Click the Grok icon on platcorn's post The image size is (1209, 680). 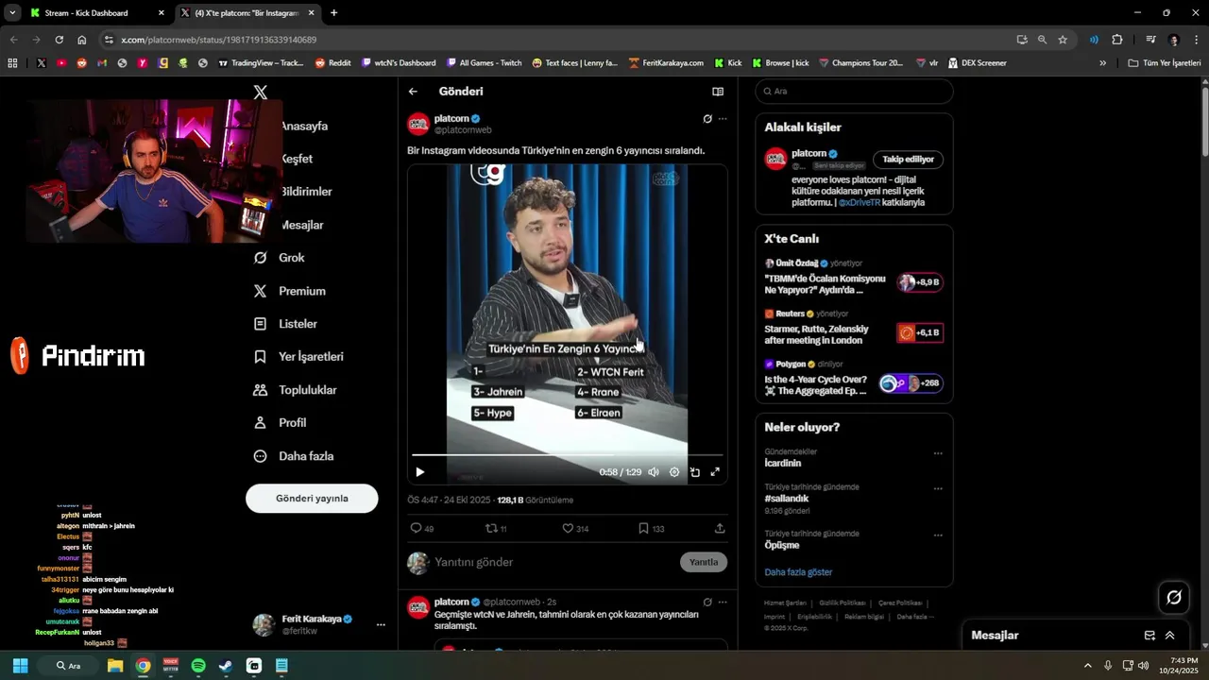[x=707, y=119]
